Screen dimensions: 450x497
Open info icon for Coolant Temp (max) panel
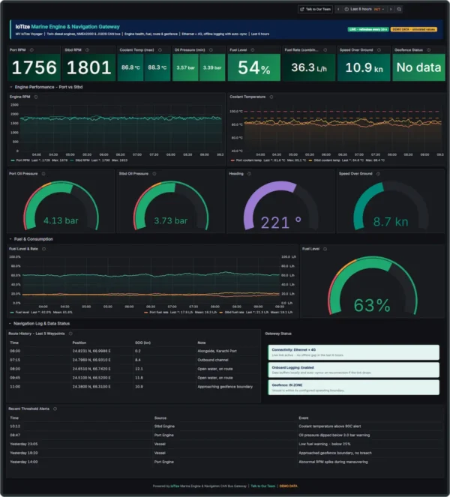pos(160,50)
